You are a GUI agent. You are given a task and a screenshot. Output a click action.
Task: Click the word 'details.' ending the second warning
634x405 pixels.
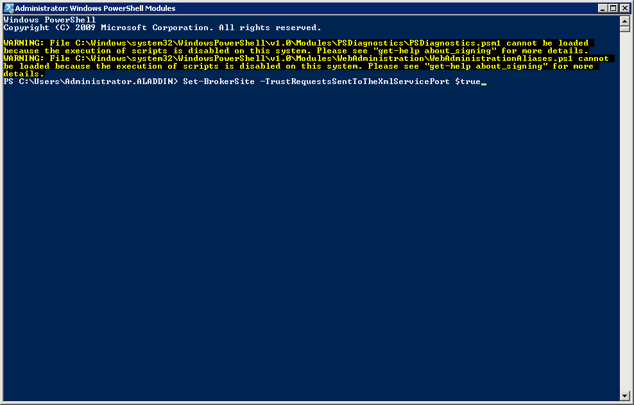pyautogui.click(x=24, y=74)
